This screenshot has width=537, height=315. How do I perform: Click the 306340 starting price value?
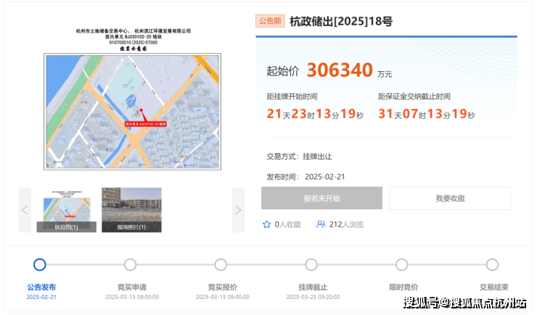tap(340, 70)
